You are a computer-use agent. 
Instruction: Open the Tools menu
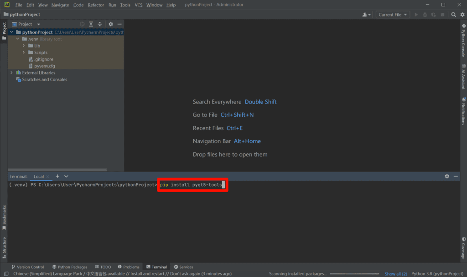click(x=125, y=5)
